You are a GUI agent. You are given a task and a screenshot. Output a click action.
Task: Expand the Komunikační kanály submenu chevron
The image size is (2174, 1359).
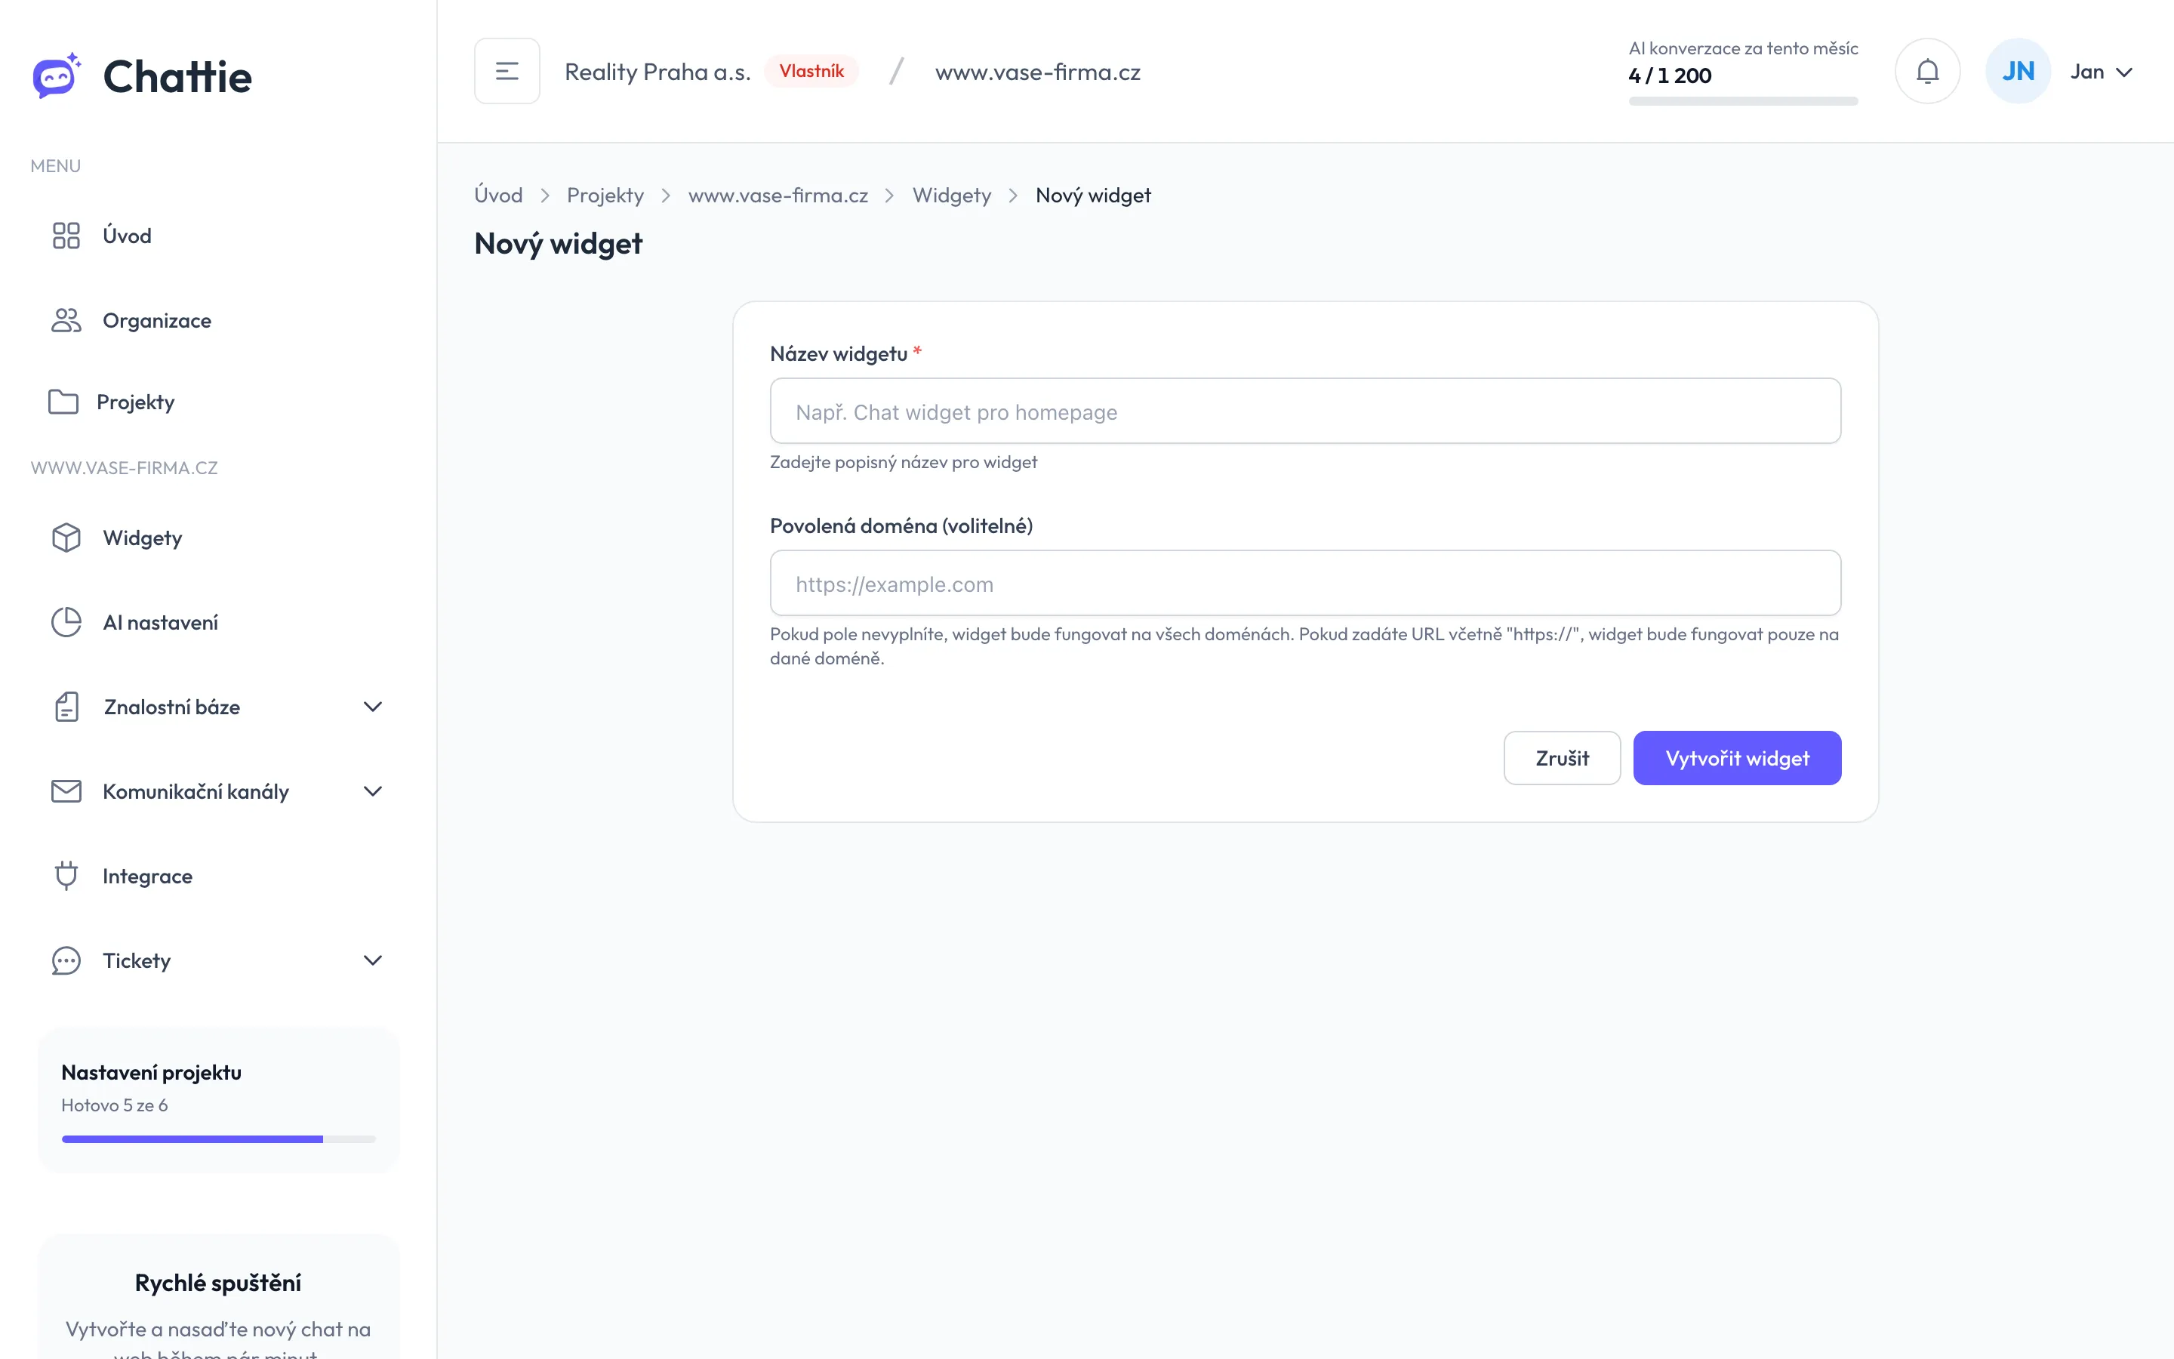[x=373, y=791]
